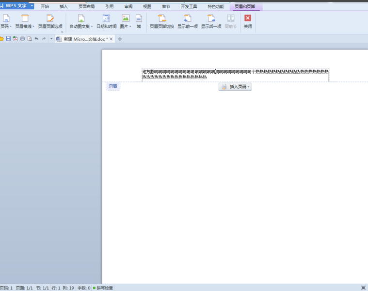Click 页码: 1 in status bar
Screen dimensions: 368x291
[6, 288]
